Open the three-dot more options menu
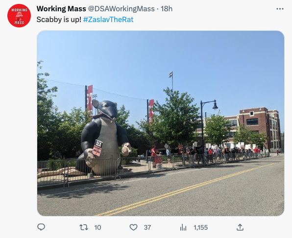The width and height of the screenshot is (292, 238). 280,9
